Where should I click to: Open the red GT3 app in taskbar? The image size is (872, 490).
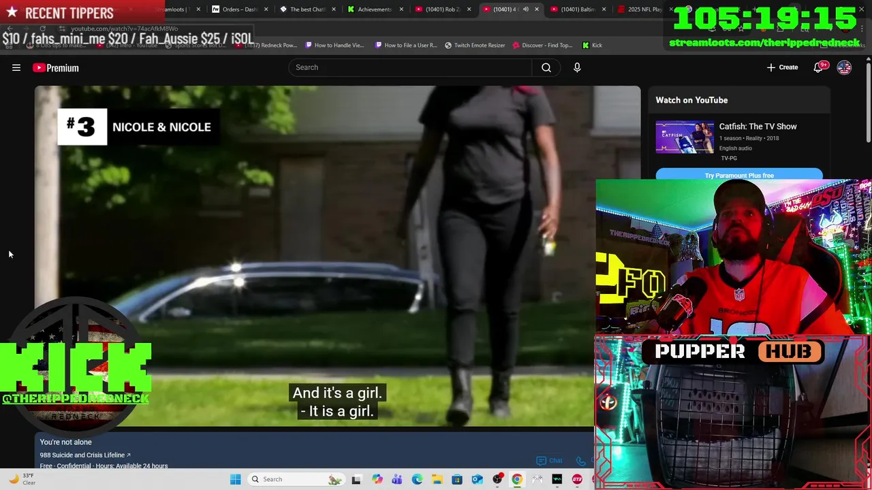coord(577,479)
